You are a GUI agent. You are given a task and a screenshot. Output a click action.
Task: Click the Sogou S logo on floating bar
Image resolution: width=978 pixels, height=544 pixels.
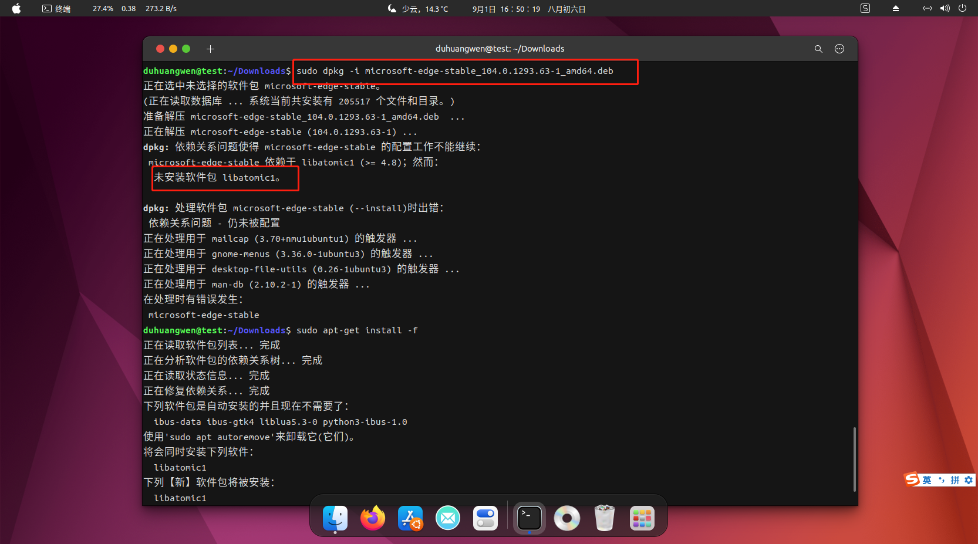pyautogui.click(x=912, y=479)
